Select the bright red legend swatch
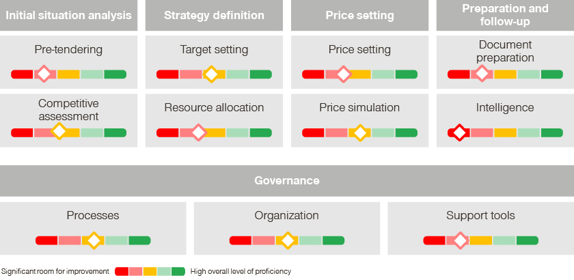The width and height of the screenshot is (574, 280). (x=122, y=271)
